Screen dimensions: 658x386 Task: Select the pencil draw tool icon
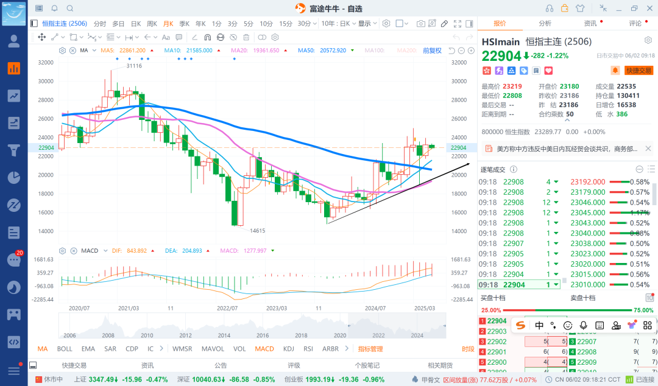444,24
